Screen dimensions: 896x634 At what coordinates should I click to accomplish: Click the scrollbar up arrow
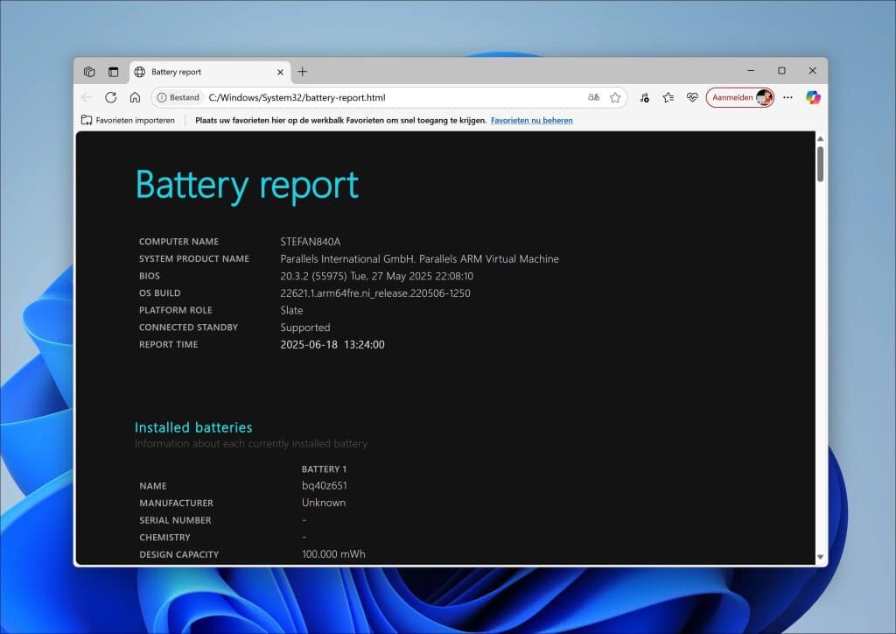(821, 139)
